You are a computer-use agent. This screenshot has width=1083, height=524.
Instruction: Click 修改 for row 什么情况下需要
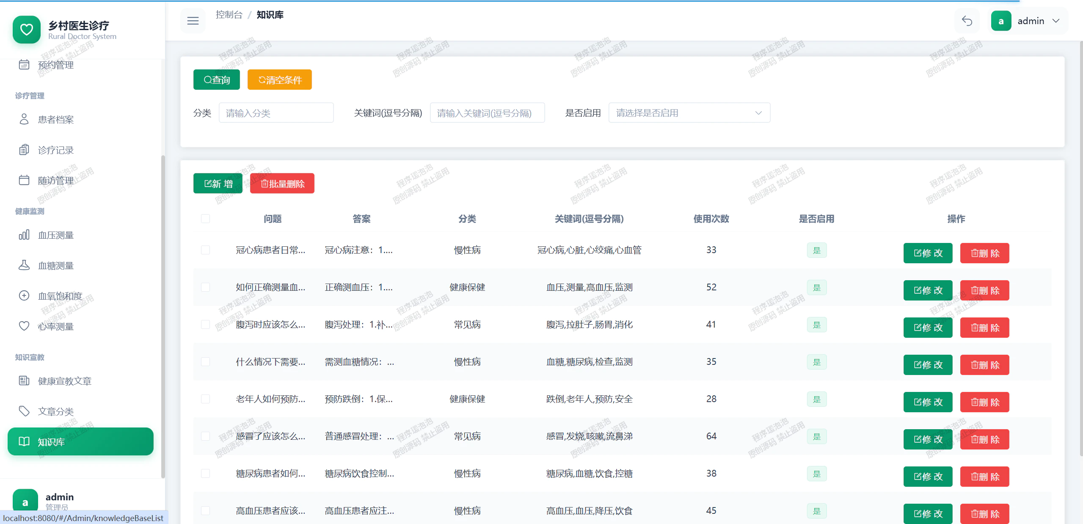928,365
